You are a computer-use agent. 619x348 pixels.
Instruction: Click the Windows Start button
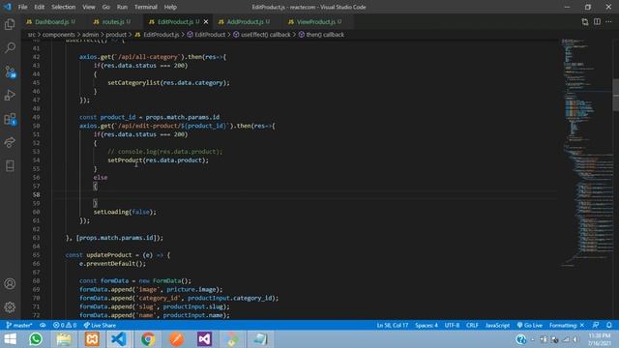click(10, 339)
